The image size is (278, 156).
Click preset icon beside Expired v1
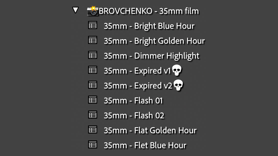pyautogui.click(x=92, y=70)
